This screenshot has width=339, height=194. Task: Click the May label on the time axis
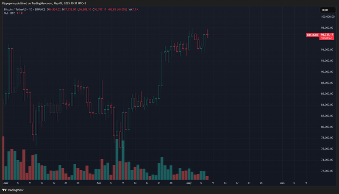point(189,183)
